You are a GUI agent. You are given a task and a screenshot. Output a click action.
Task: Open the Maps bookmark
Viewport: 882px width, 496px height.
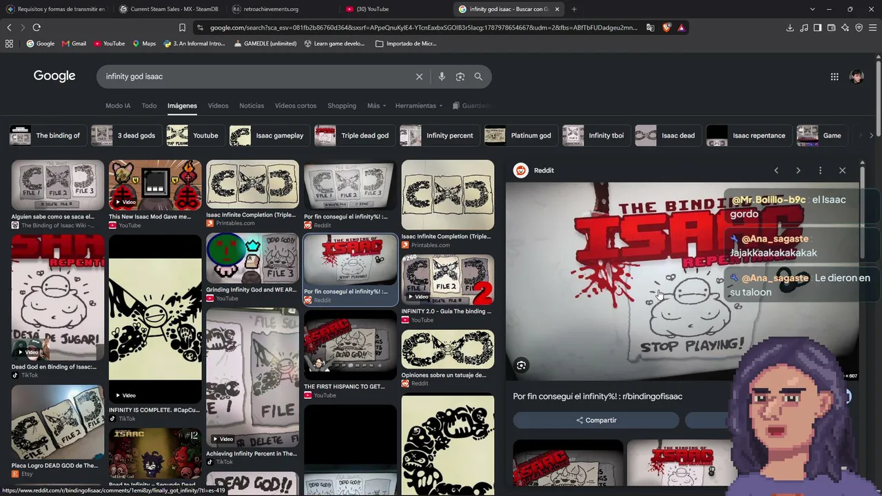pos(144,43)
